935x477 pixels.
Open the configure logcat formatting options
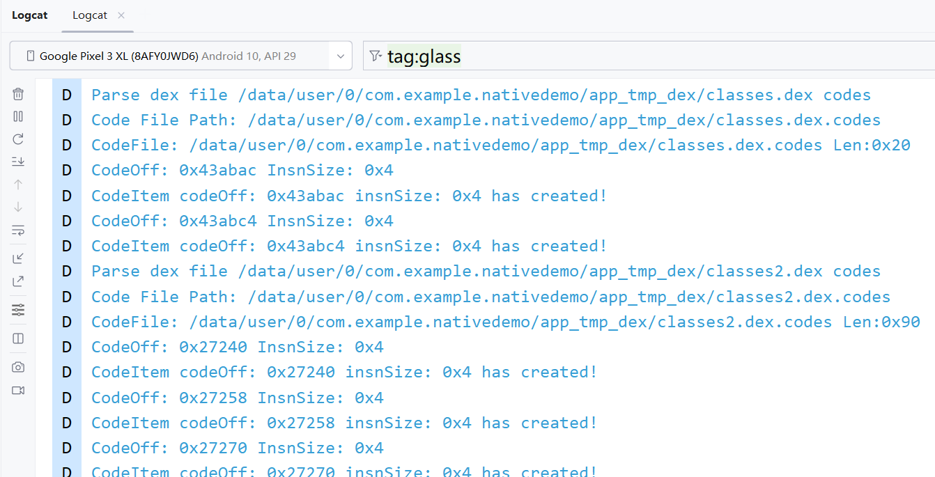[18, 310]
